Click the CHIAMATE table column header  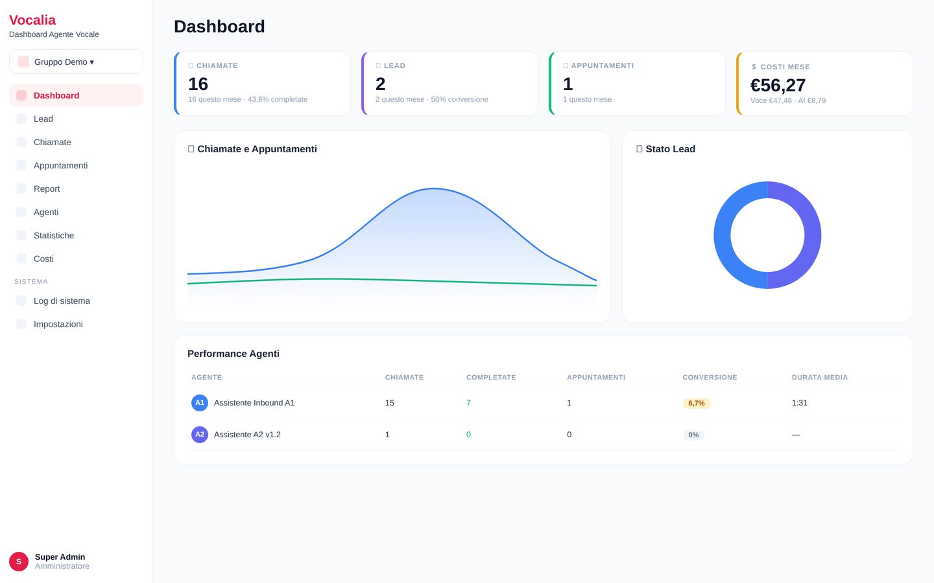point(404,377)
